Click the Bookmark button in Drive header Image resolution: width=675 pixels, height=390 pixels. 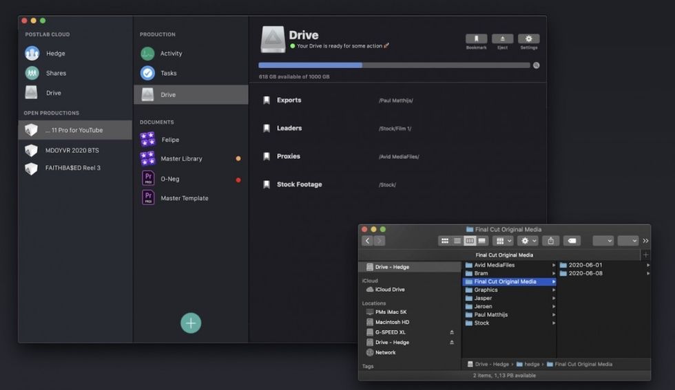point(476,39)
